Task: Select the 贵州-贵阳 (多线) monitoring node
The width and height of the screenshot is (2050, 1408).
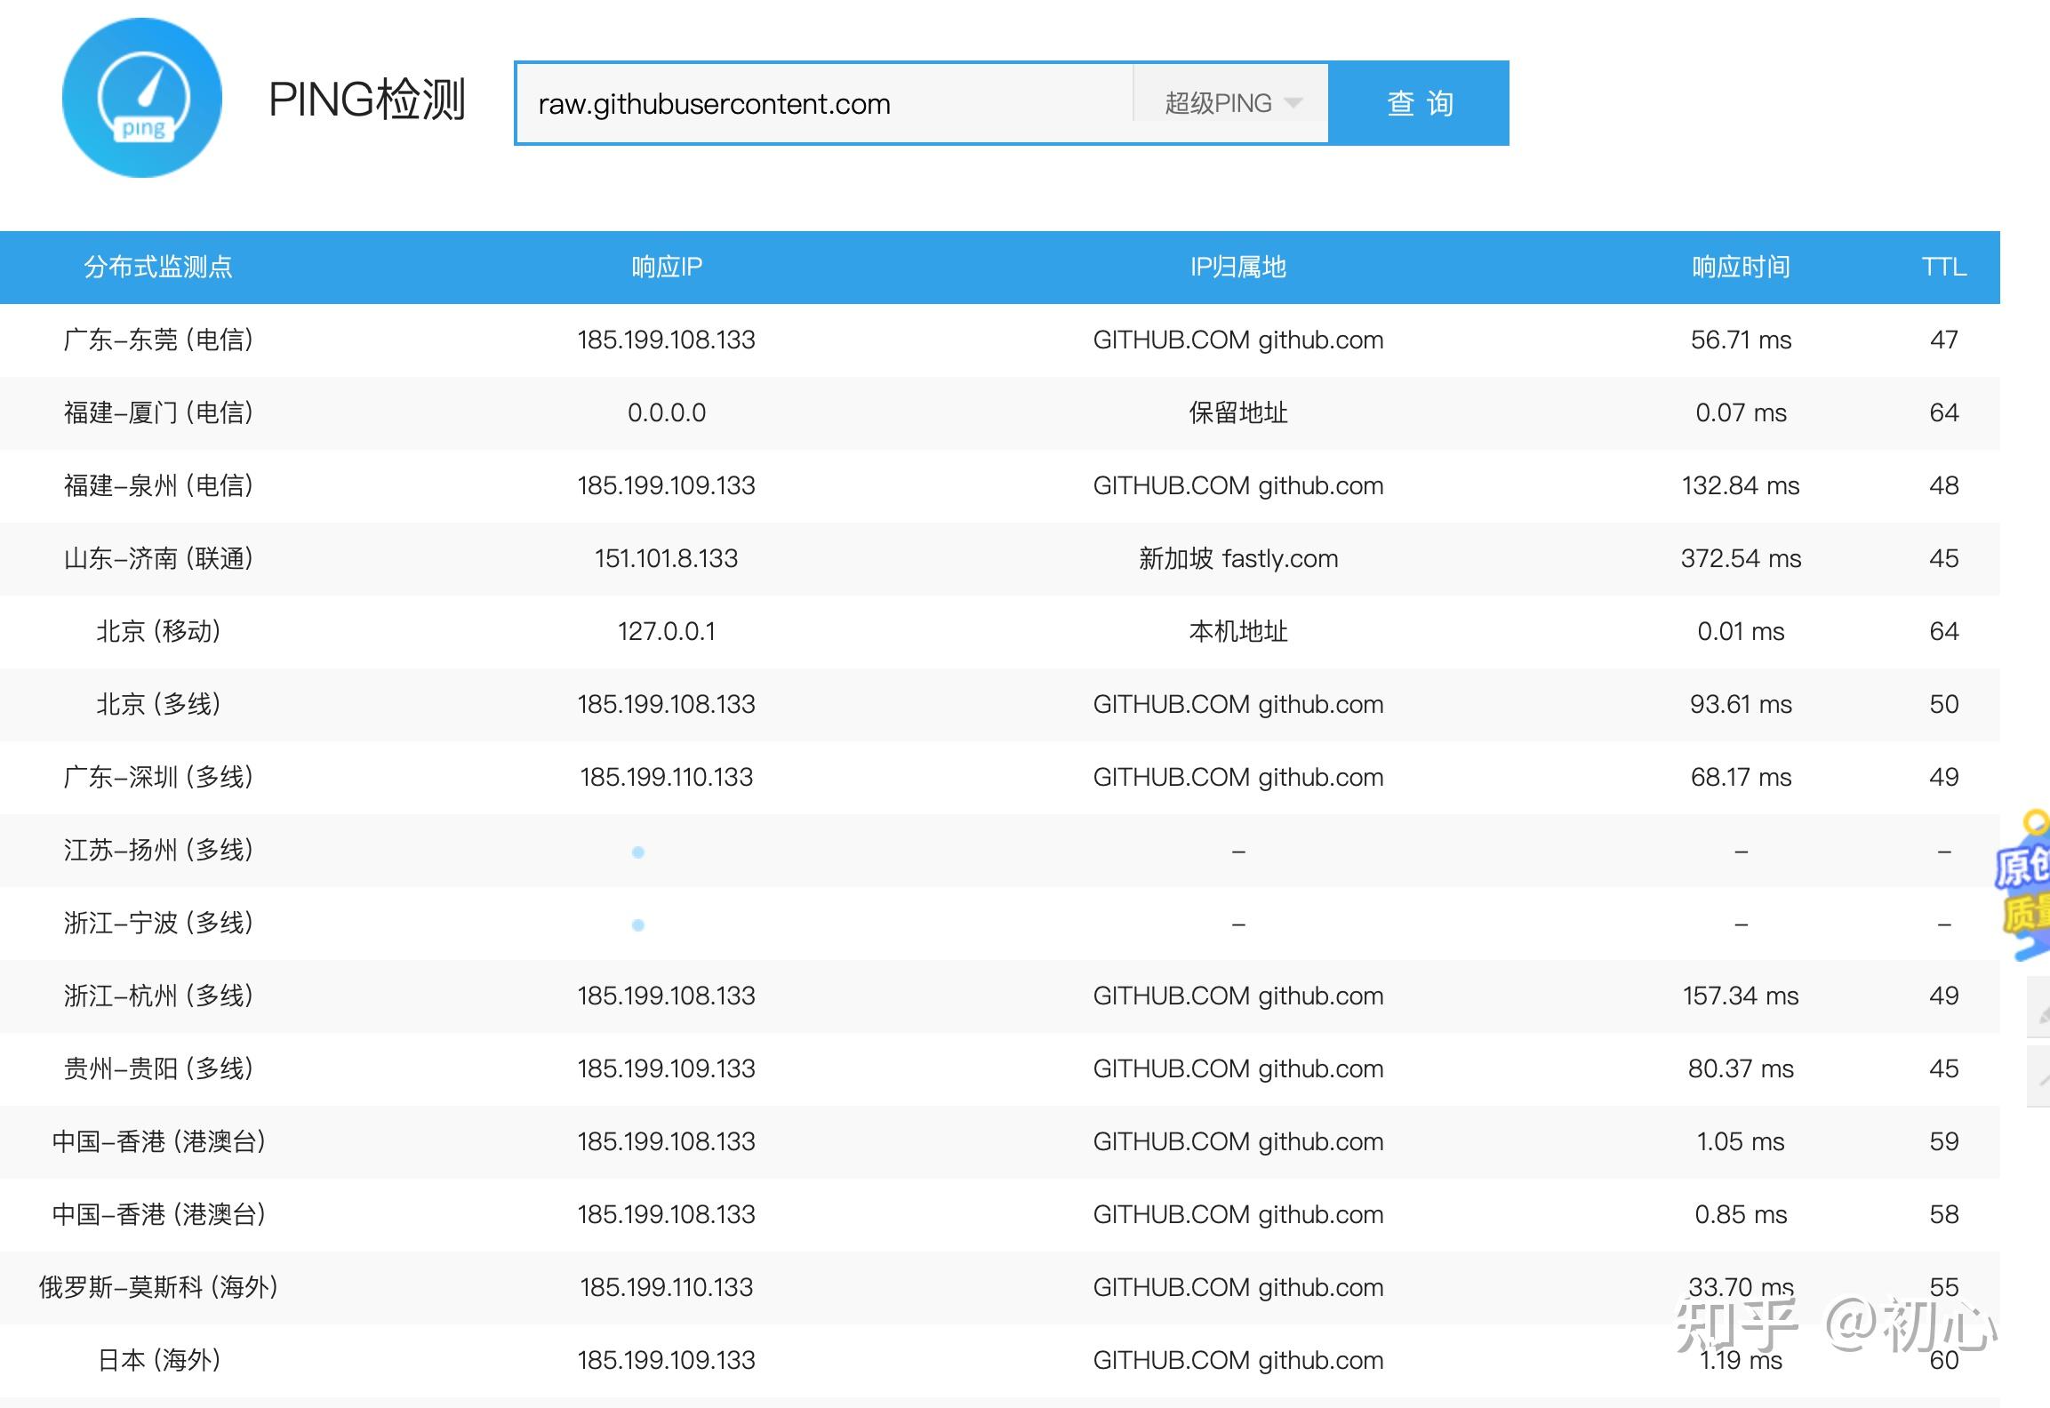Action: tap(158, 1068)
